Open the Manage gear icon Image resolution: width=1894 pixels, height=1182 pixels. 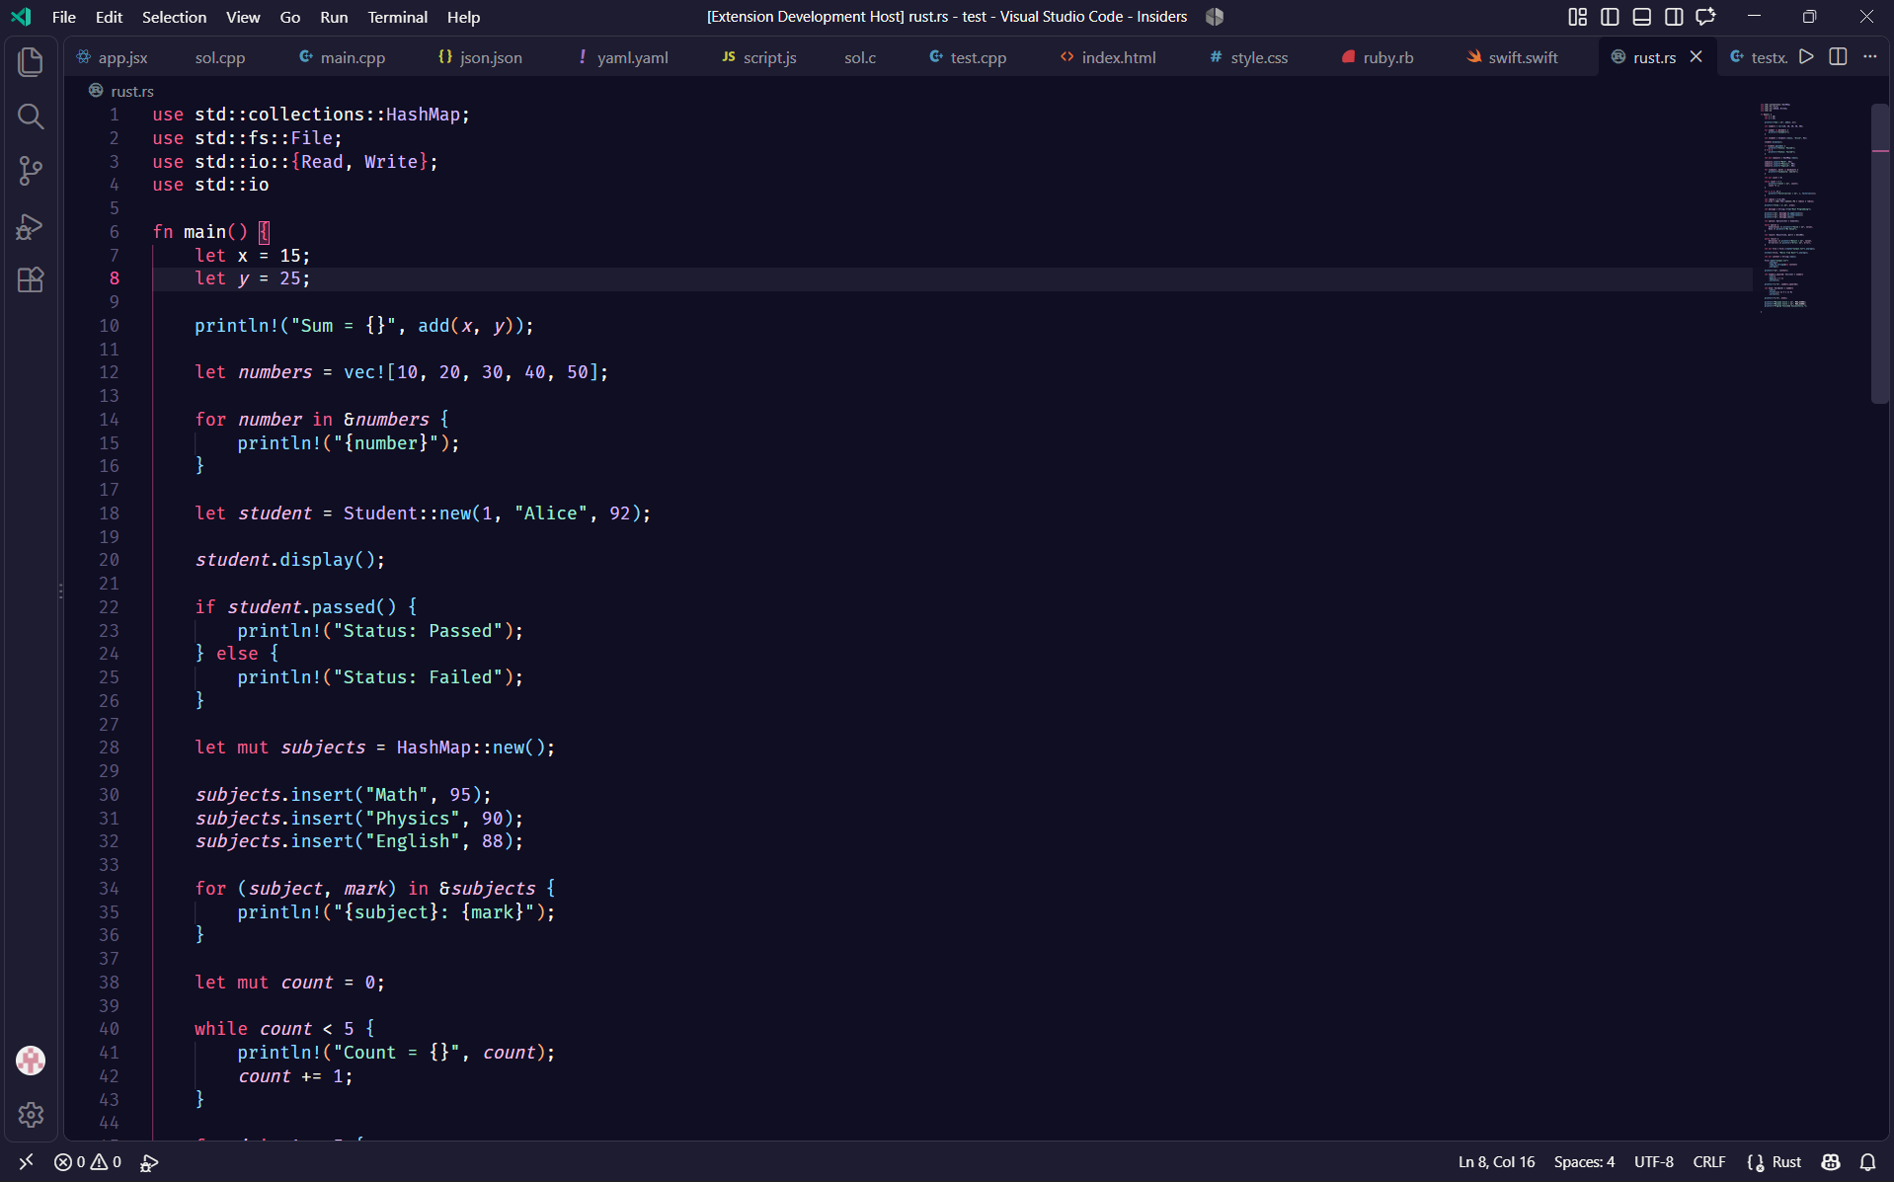pos(31,1115)
